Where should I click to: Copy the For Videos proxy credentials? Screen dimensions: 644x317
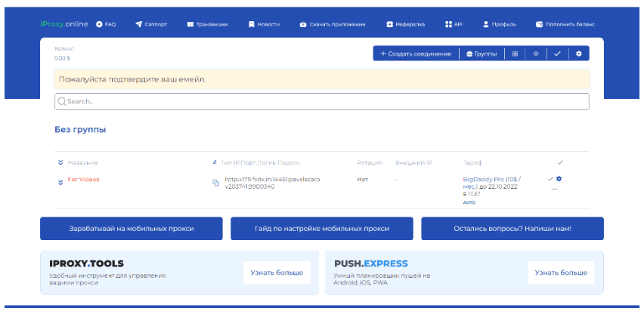click(x=215, y=183)
